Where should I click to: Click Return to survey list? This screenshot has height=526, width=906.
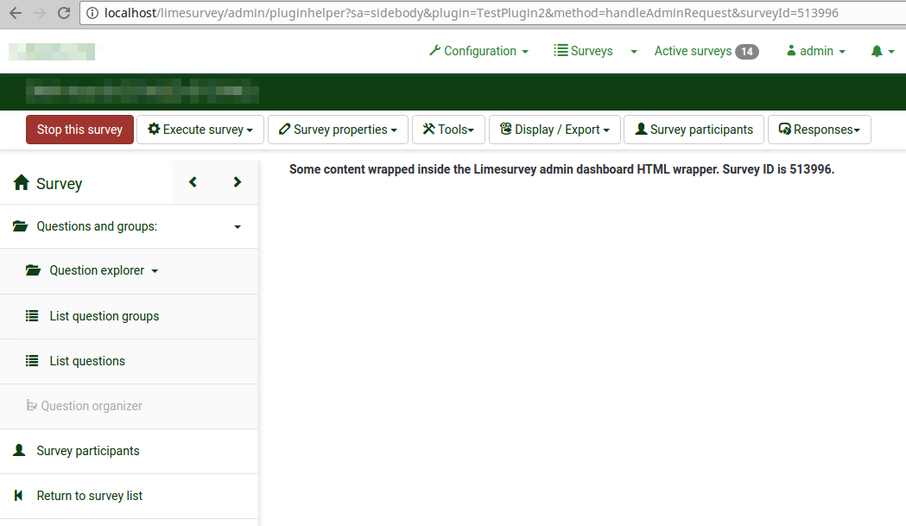(x=129, y=496)
